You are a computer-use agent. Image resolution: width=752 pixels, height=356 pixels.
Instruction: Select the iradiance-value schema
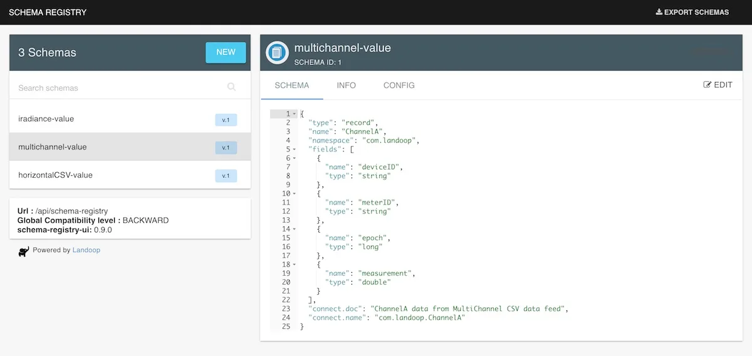point(130,119)
